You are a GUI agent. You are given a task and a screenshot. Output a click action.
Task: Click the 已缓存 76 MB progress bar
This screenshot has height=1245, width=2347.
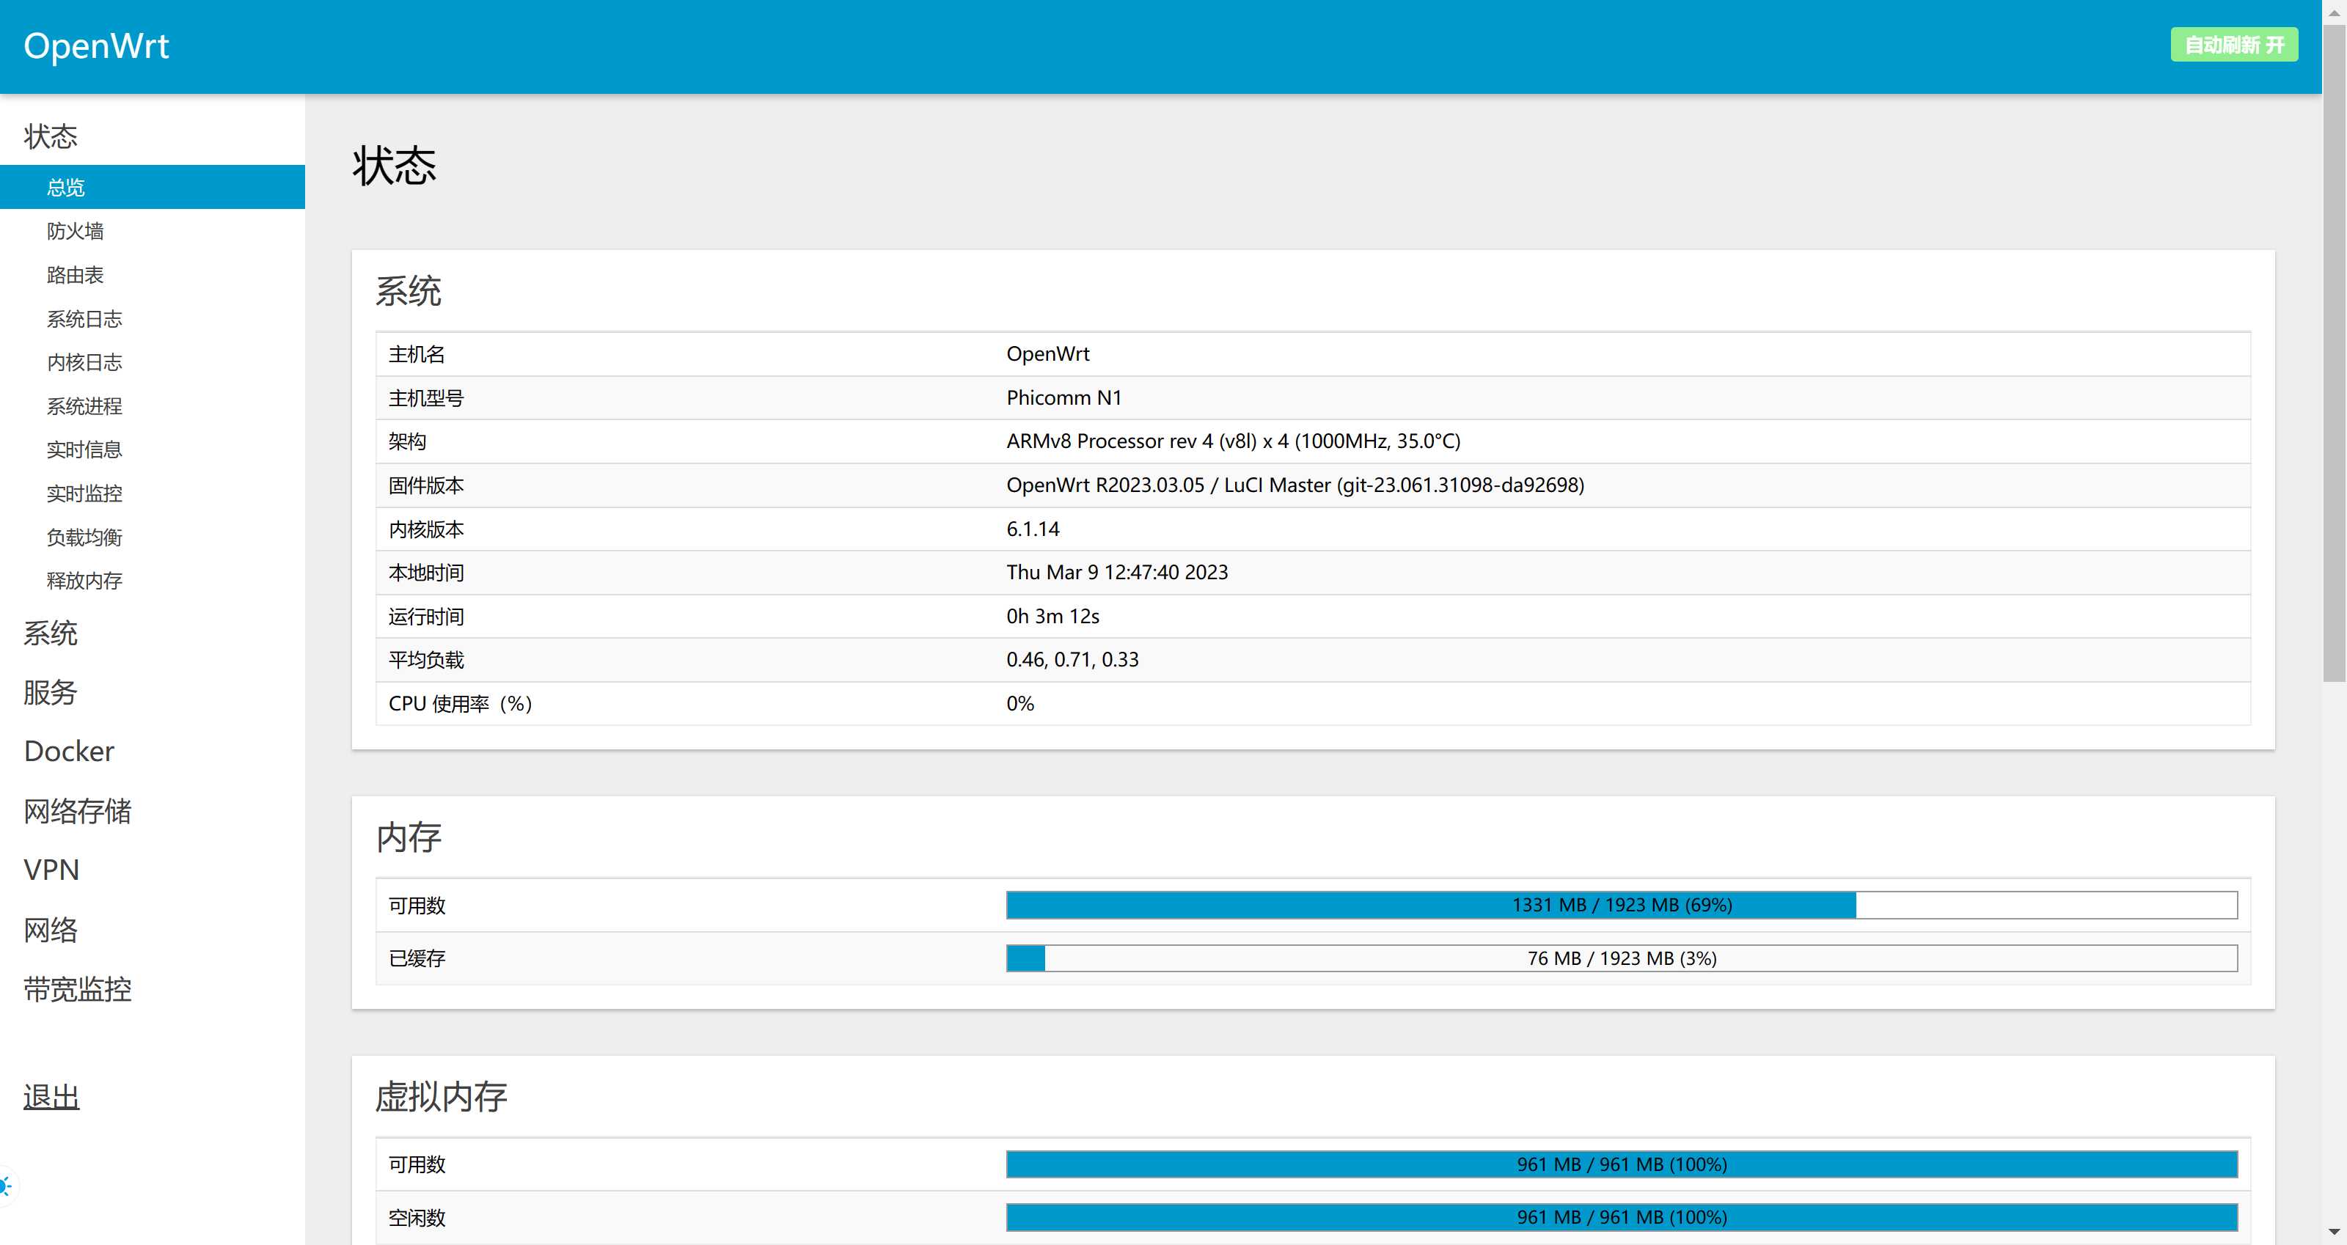1621,958
